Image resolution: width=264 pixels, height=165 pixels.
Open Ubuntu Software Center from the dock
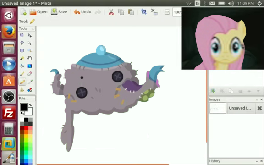(9, 80)
